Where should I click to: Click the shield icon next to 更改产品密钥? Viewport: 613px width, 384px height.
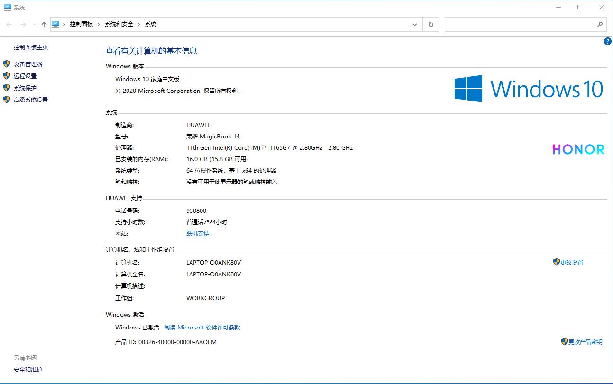pos(564,341)
